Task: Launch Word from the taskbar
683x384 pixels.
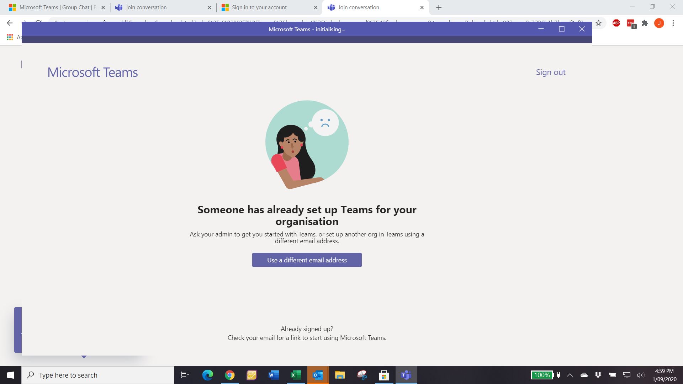Action: (273, 375)
